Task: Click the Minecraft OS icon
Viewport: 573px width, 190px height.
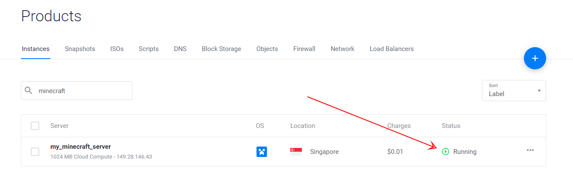Action: click(261, 152)
